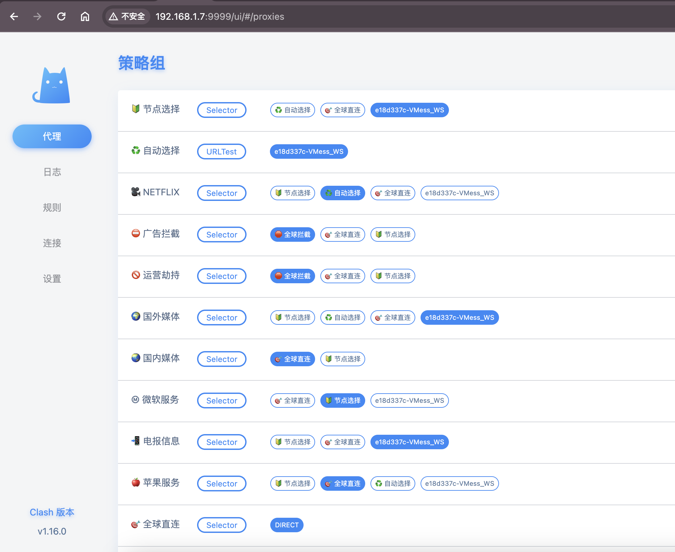
Task: Click the browser address bar URL
Action: [x=220, y=16]
